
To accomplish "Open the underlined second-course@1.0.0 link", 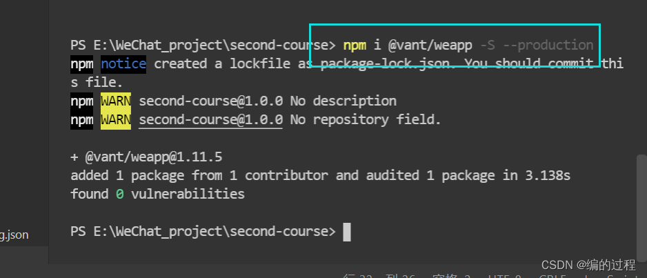I will tap(210, 119).
